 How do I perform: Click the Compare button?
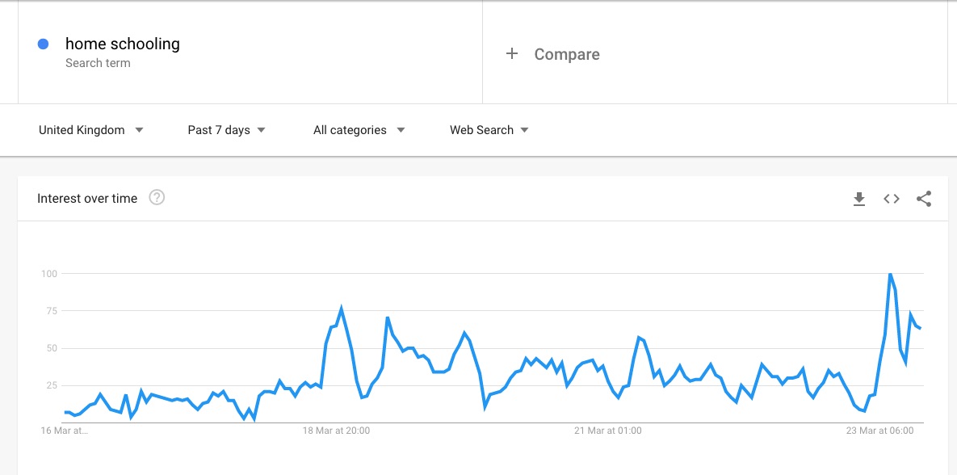566,54
